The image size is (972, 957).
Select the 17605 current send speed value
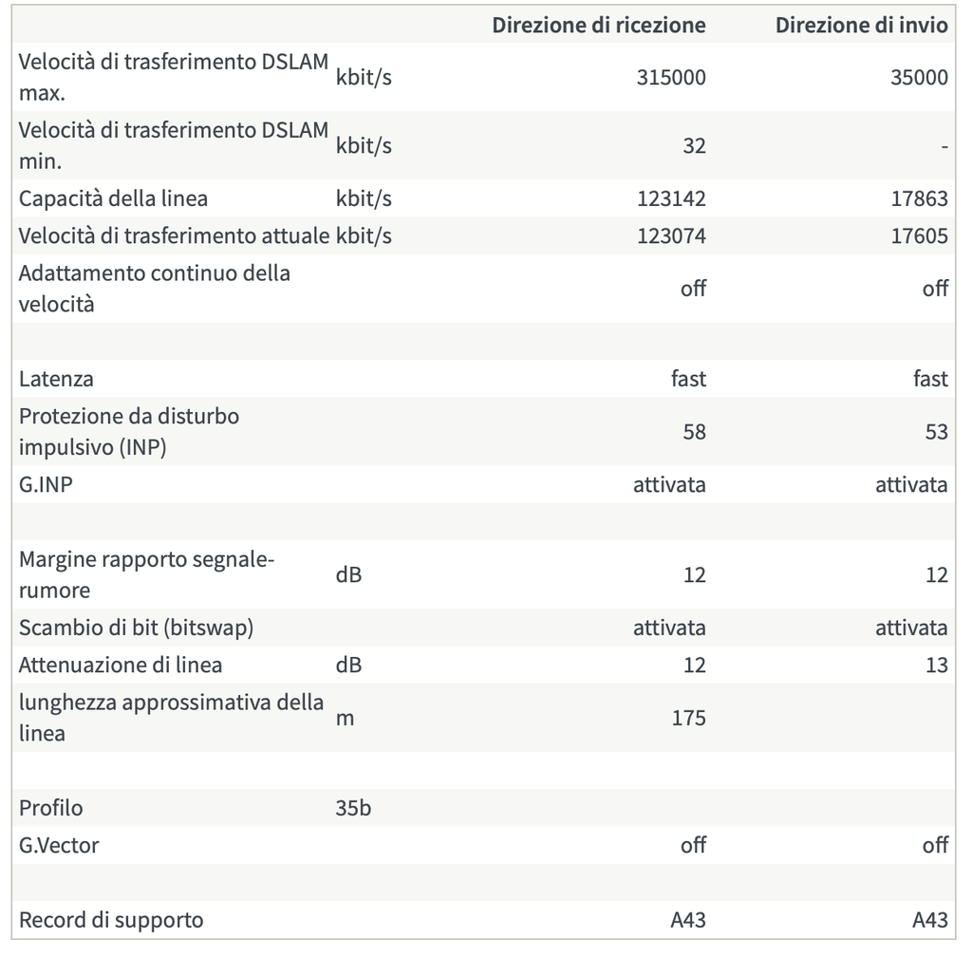coord(919,235)
